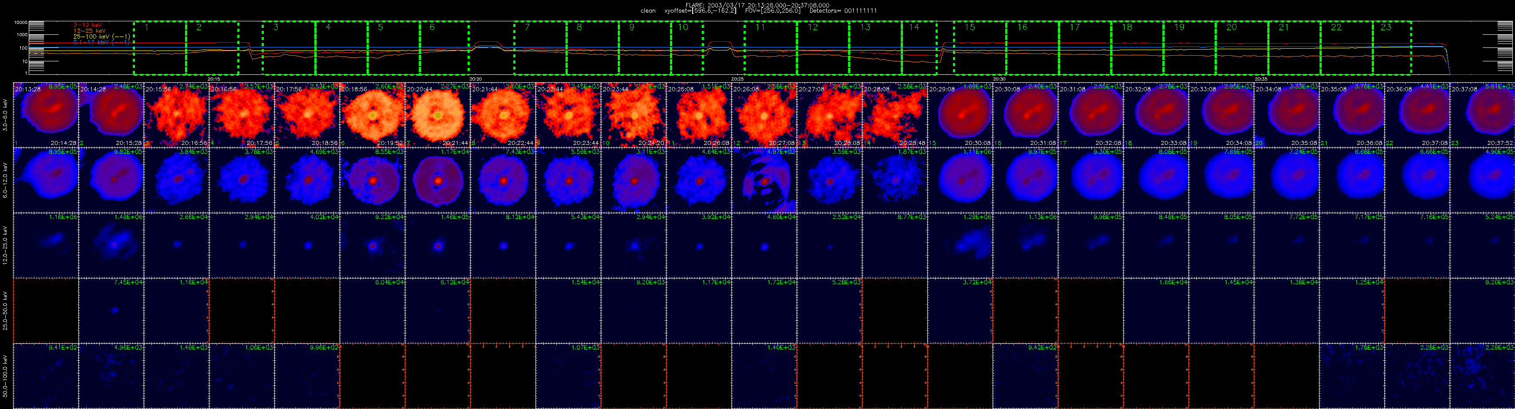Click the red 3-12 keV legend entry

[x=88, y=25]
